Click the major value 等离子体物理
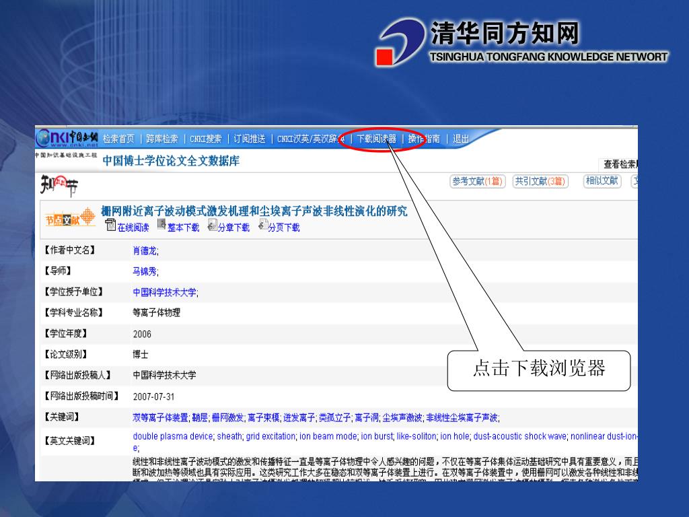 tap(156, 312)
